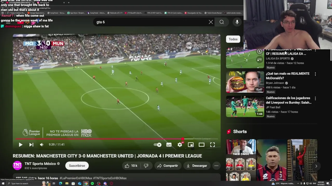Open options menu for LaLiga resumen video
The height and width of the screenshot is (186, 332).
coord(315,50)
